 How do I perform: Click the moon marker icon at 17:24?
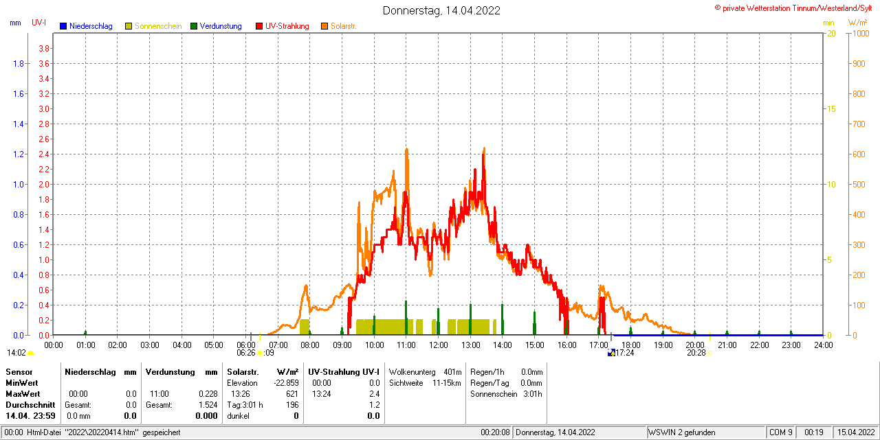pyautogui.click(x=611, y=352)
